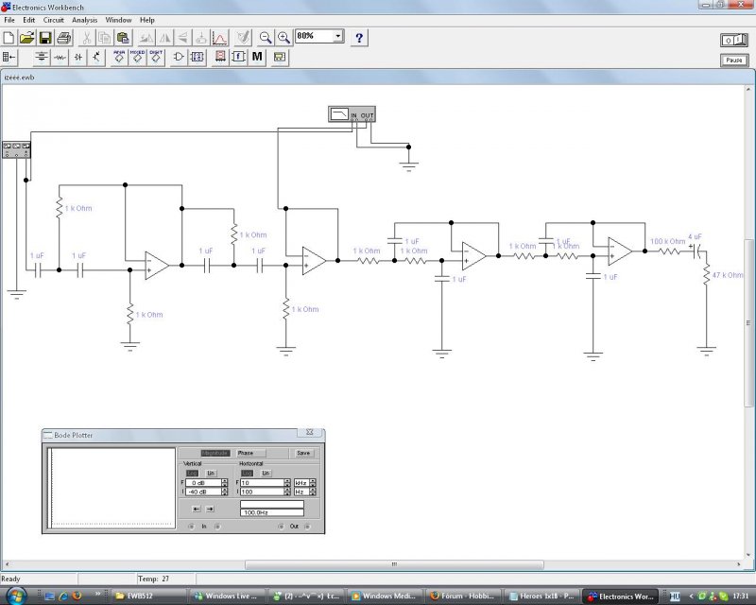This screenshot has width=756, height=605.
Task: Click the Help question mark icon
Action: pyautogui.click(x=359, y=37)
